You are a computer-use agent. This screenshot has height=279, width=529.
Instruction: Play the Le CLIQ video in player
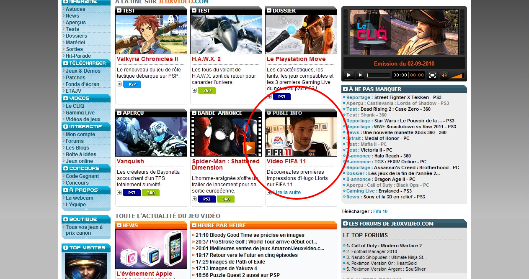[x=348, y=75]
